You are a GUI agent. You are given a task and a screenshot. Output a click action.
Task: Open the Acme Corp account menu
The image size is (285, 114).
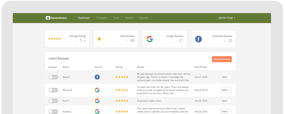(x=227, y=18)
